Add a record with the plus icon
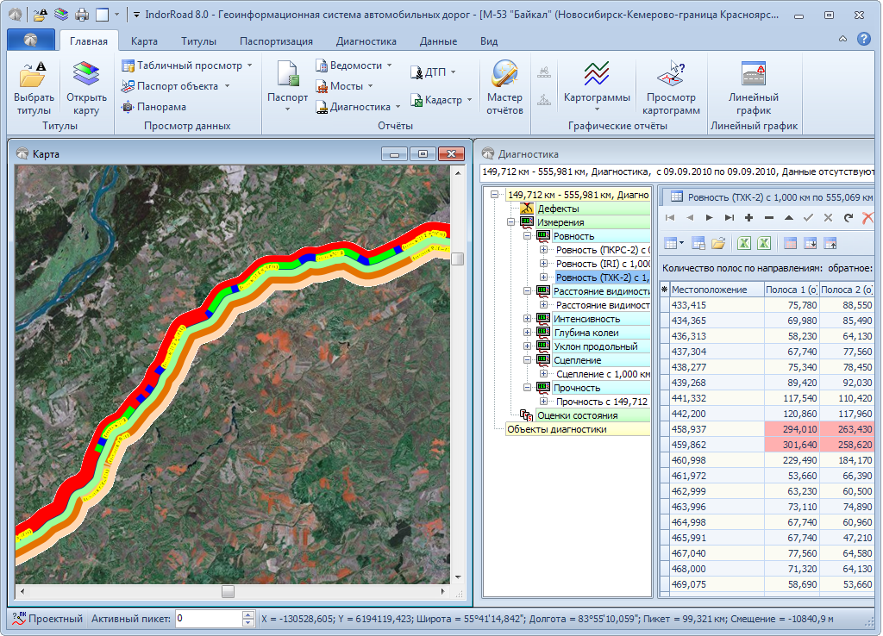 tap(748, 218)
